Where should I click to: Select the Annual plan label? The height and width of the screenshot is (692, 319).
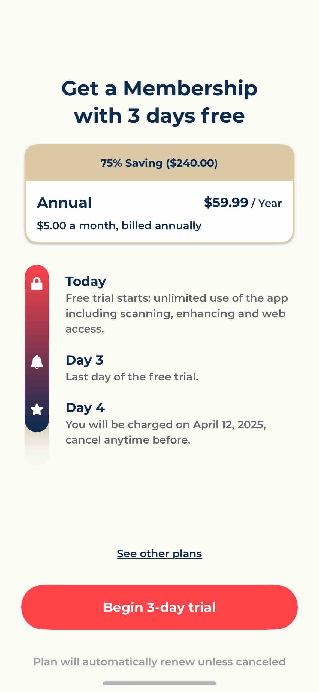64,203
